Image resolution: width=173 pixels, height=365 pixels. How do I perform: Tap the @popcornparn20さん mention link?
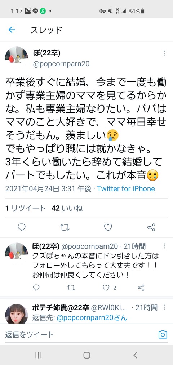pyautogui.click(x=92, y=318)
